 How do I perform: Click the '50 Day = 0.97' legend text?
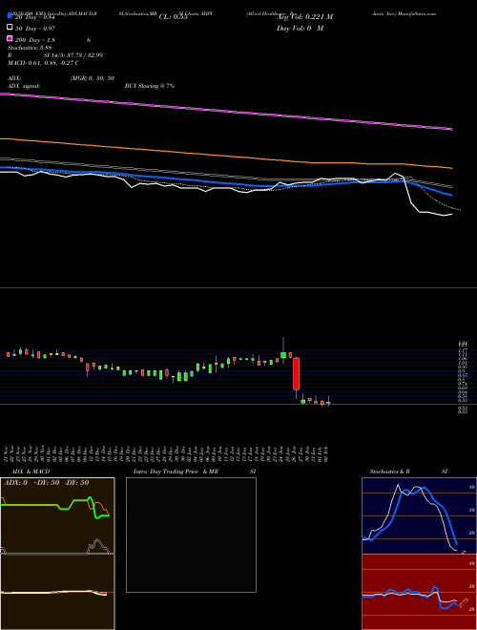coord(35,29)
